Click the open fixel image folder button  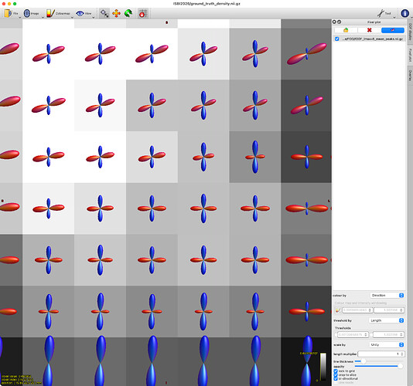346,30
